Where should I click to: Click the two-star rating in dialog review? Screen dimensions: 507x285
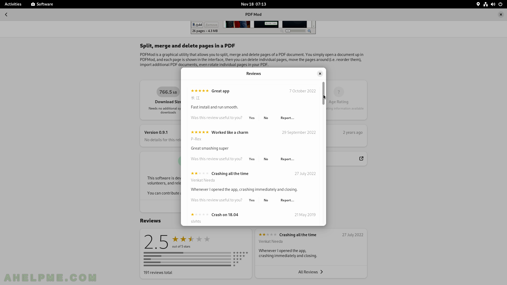click(200, 173)
